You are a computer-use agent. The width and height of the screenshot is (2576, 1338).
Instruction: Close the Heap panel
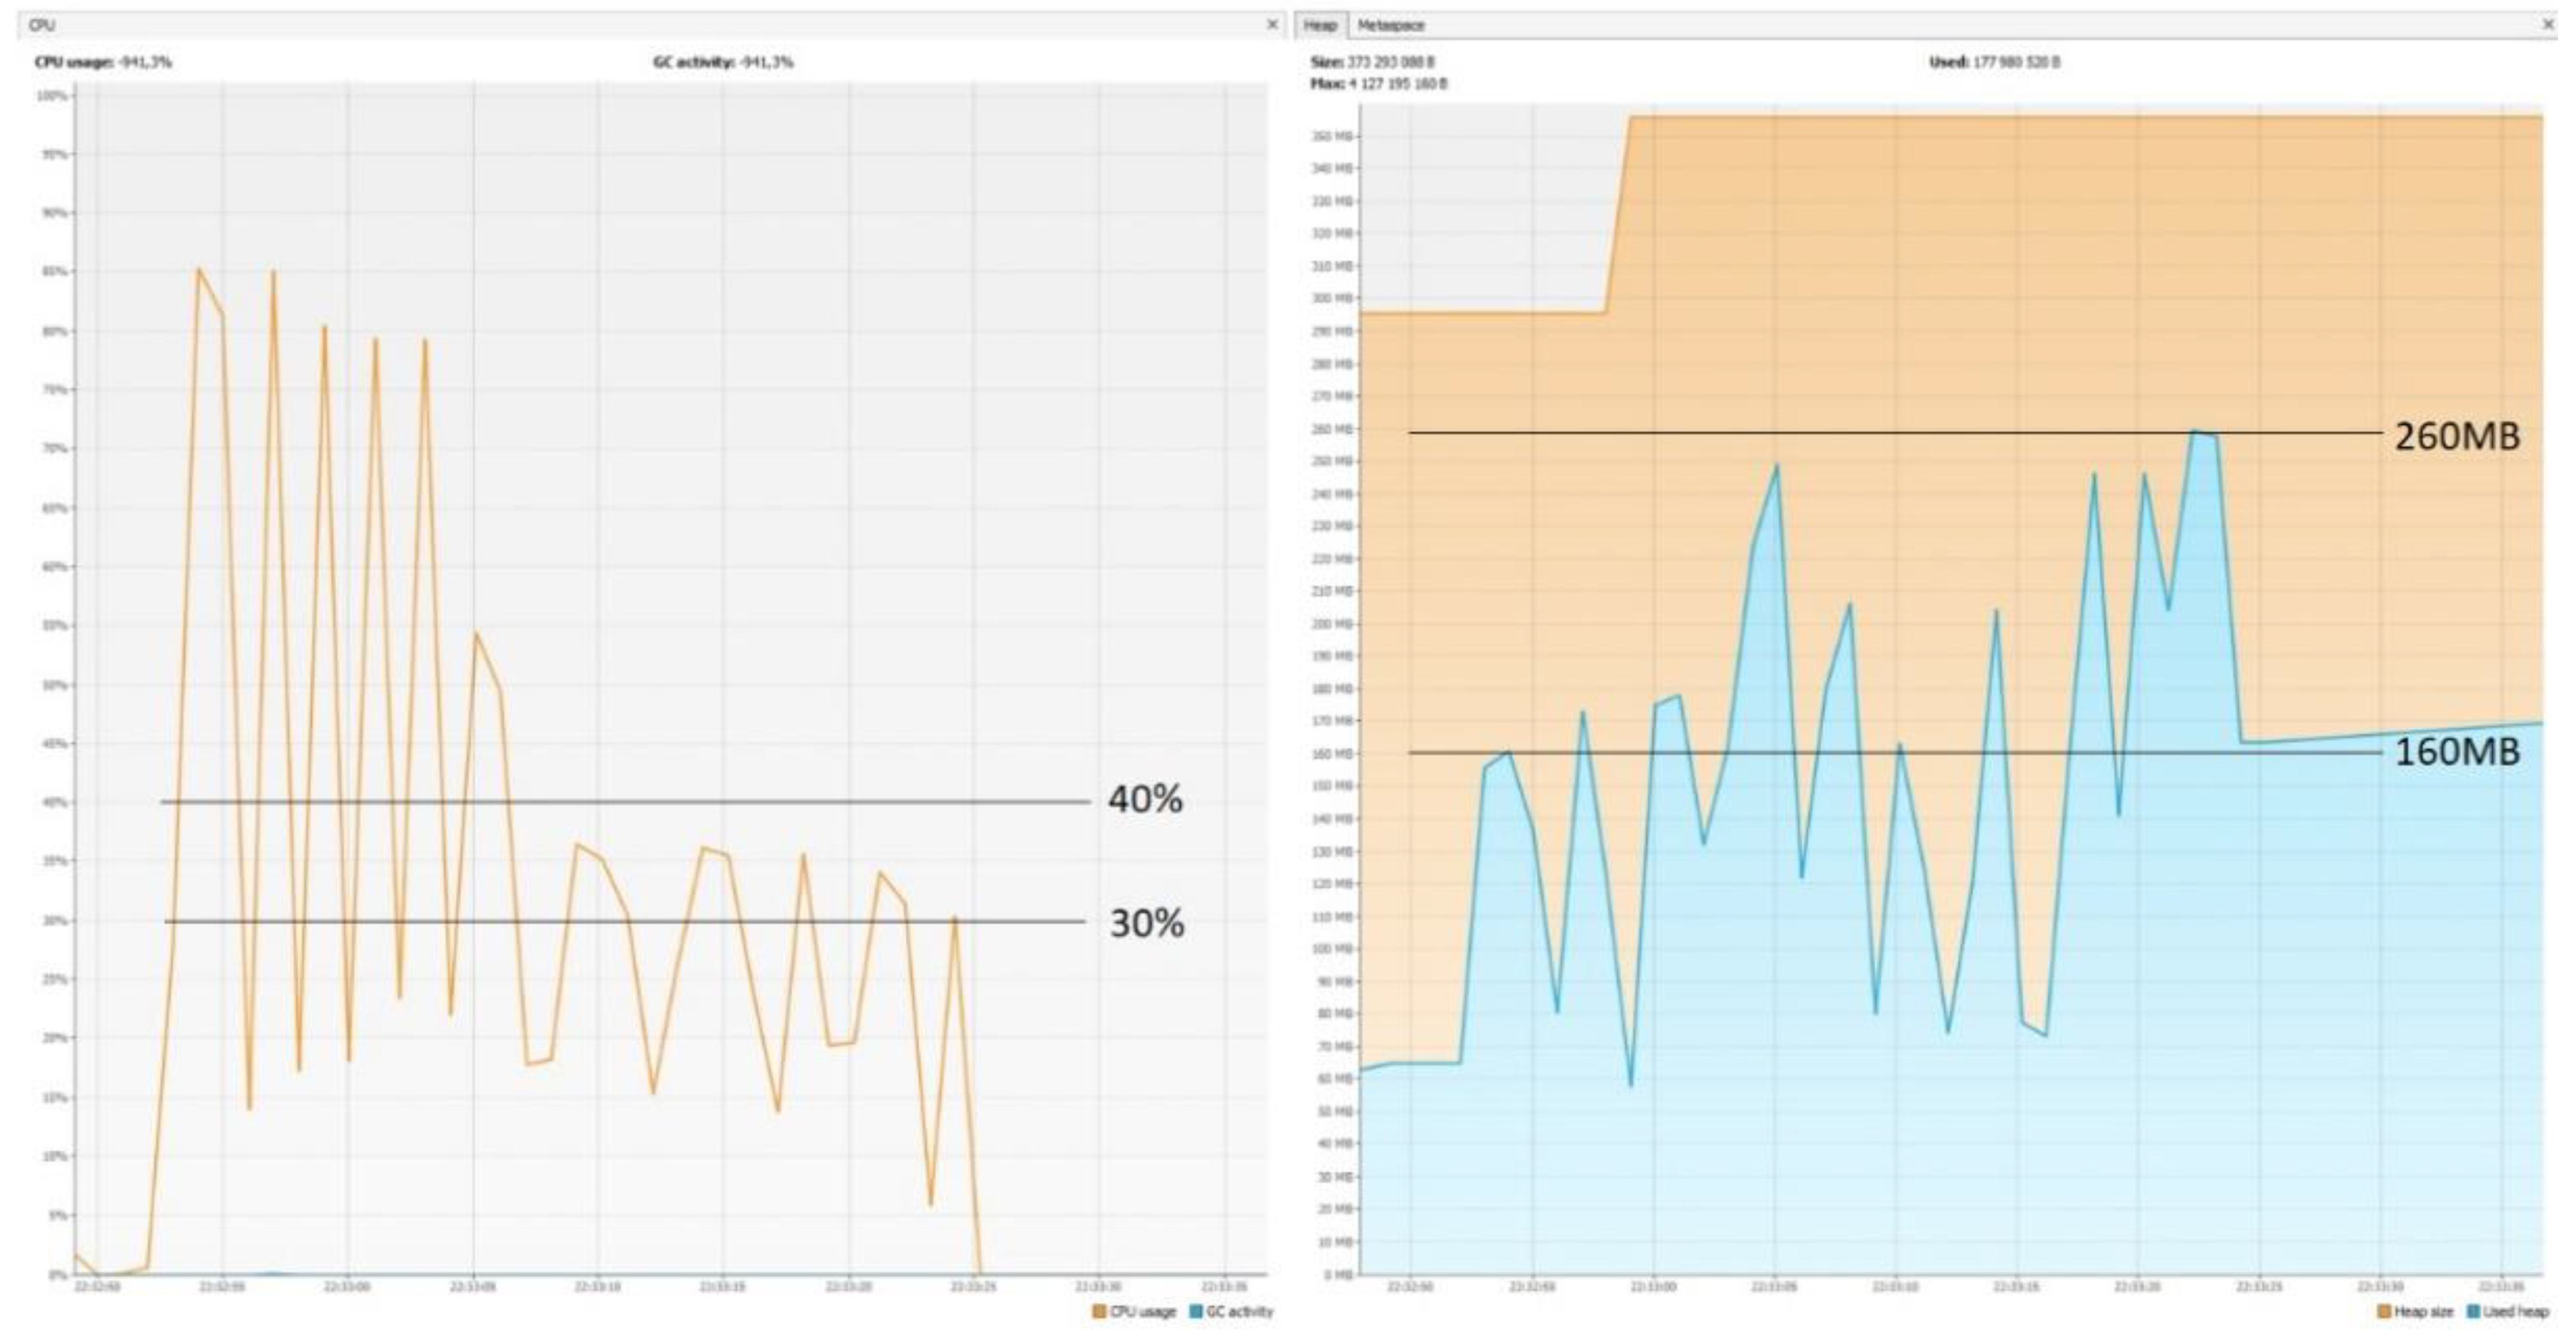tap(2548, 24)
